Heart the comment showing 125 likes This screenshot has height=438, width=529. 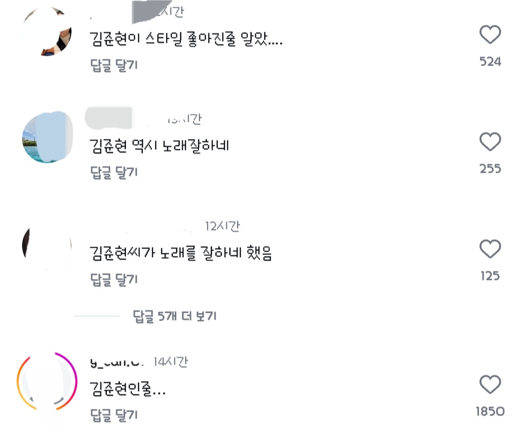point(490,249)
